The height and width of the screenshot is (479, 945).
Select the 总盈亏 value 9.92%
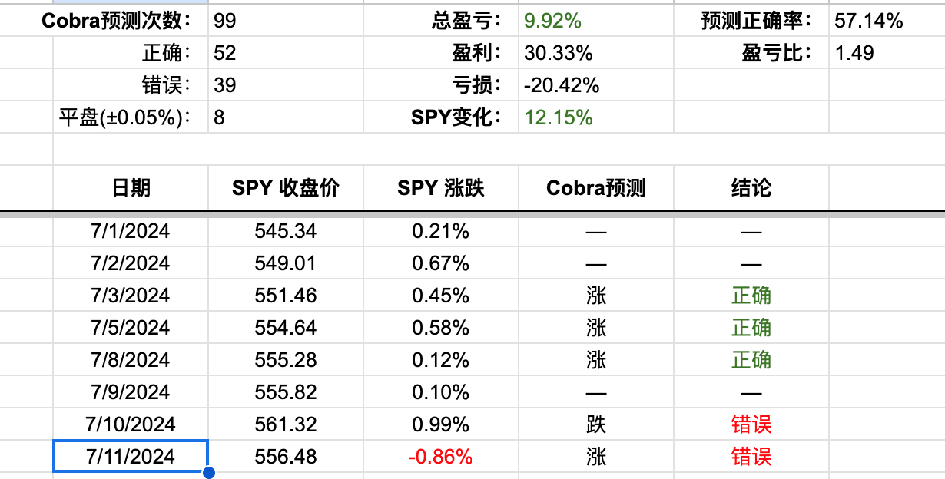click(596, 21)
